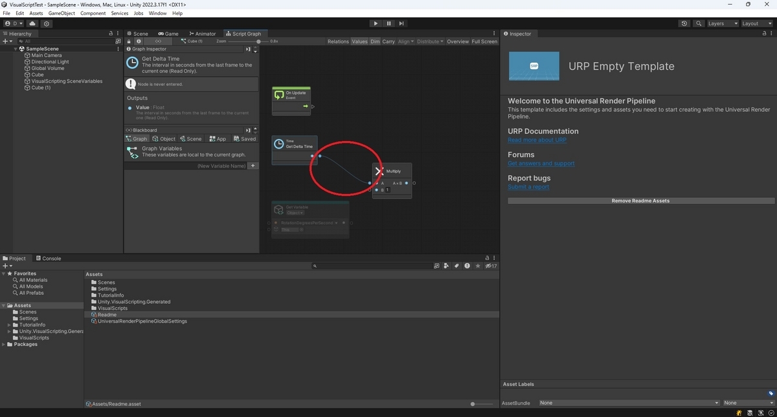This screenshot has width=777, height=417.
Task: Click the Project panel search field
Action: [x=371, y=266]
